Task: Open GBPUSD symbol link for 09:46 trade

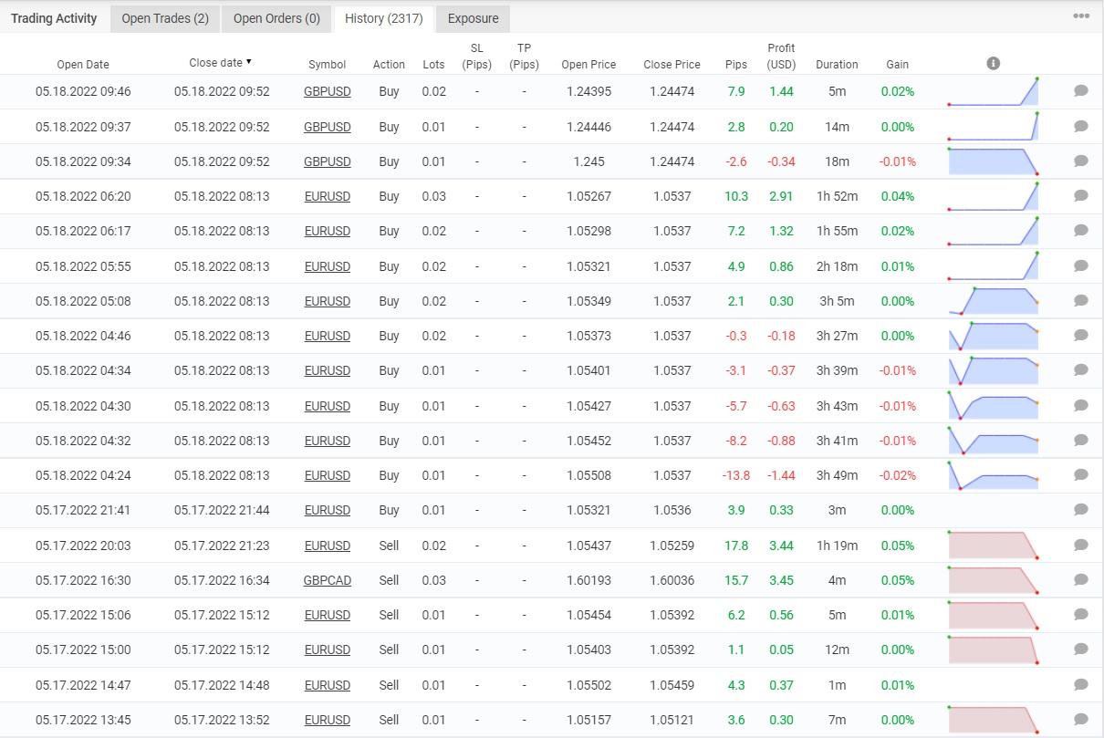Action: (327, 91)
